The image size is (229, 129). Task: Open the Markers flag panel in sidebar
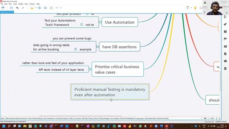[x=225, y=39]
